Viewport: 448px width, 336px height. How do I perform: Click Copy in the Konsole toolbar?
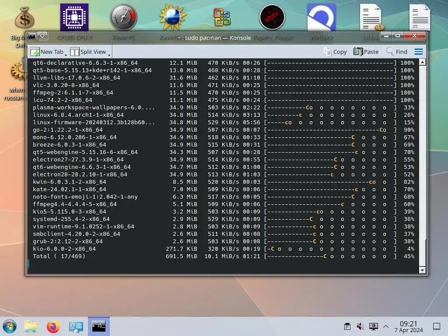coord(335,52)
